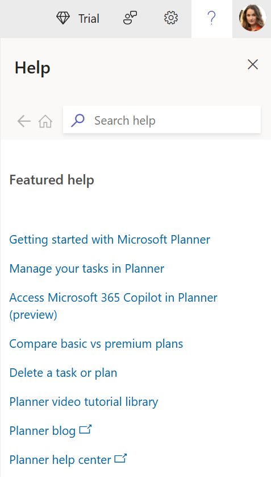Open Manage your tasks in Planner
Screen dimensions: 271x477
[x=87, y=269]
